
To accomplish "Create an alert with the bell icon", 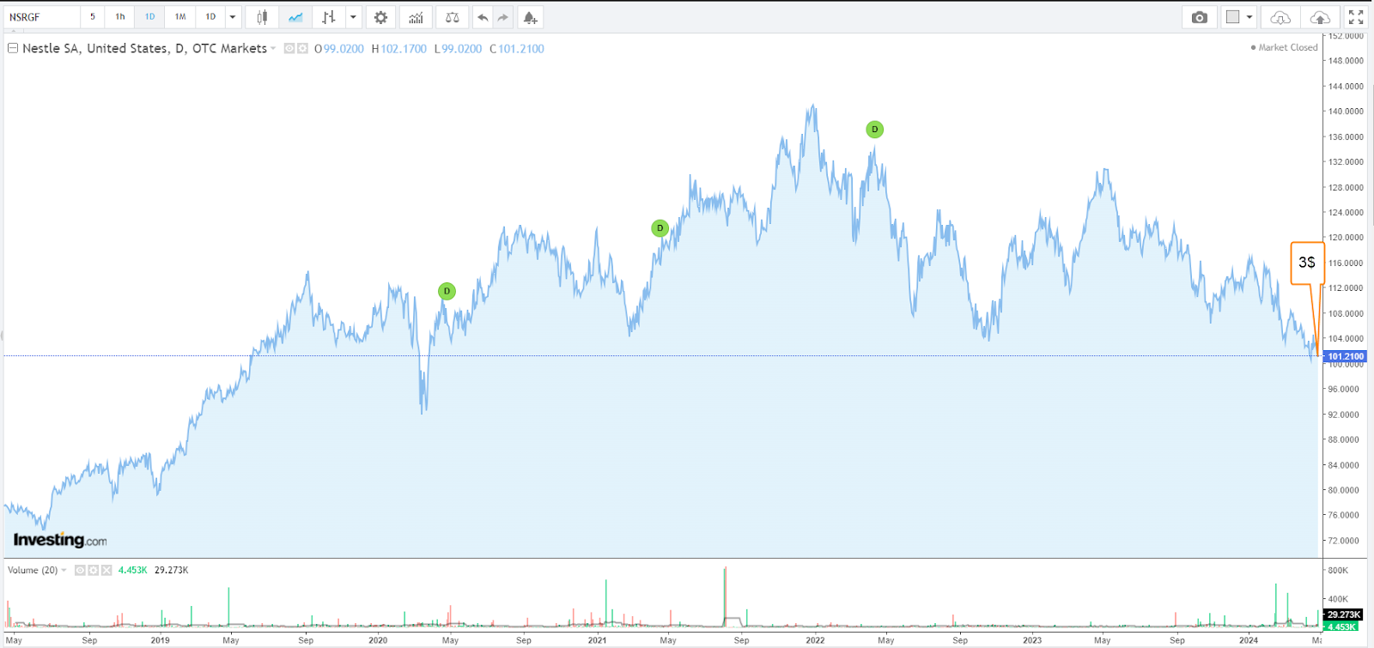I will 530,17.
